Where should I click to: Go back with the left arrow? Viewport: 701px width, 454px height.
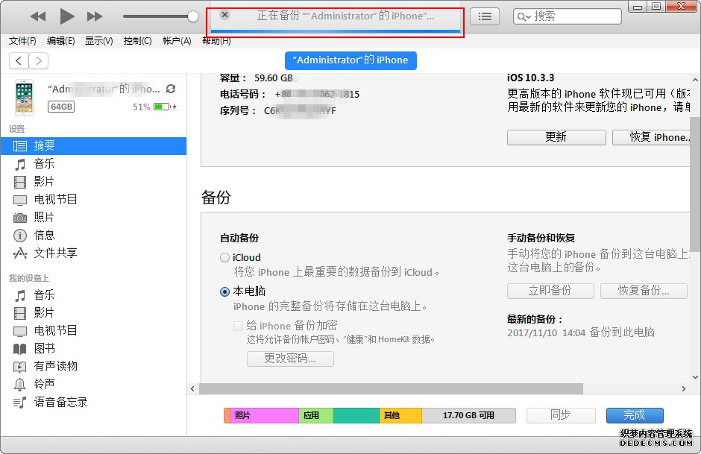click(x=19, y=61)
